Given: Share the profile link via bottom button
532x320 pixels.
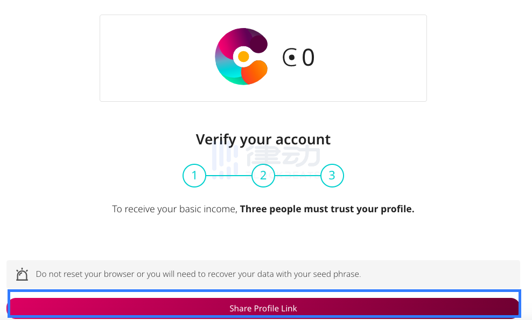Looking at the screenshot, I should coord(263,308).
